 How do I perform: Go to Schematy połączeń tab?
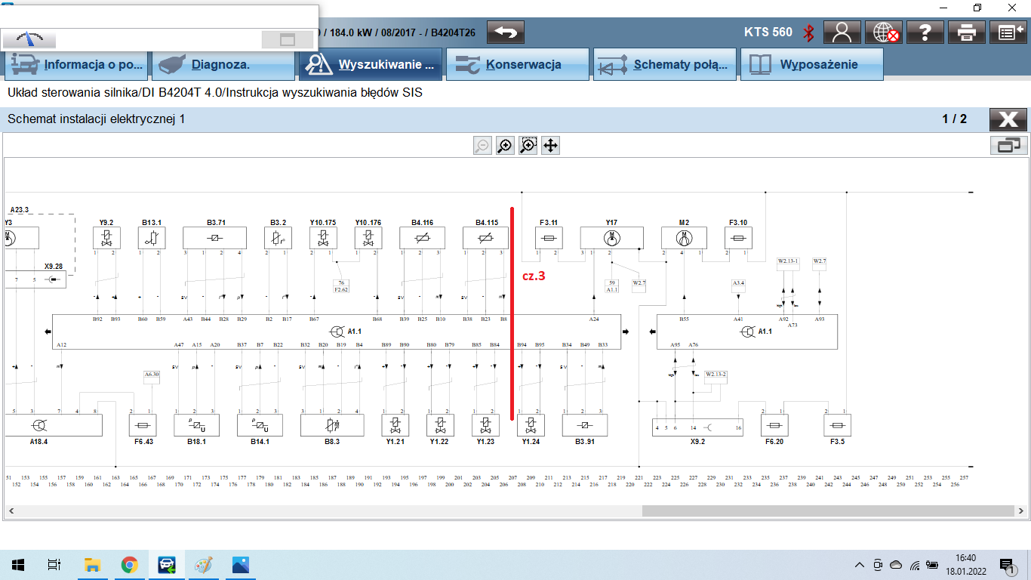665,65
